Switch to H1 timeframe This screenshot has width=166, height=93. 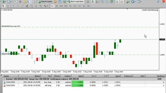pos(70,6)
